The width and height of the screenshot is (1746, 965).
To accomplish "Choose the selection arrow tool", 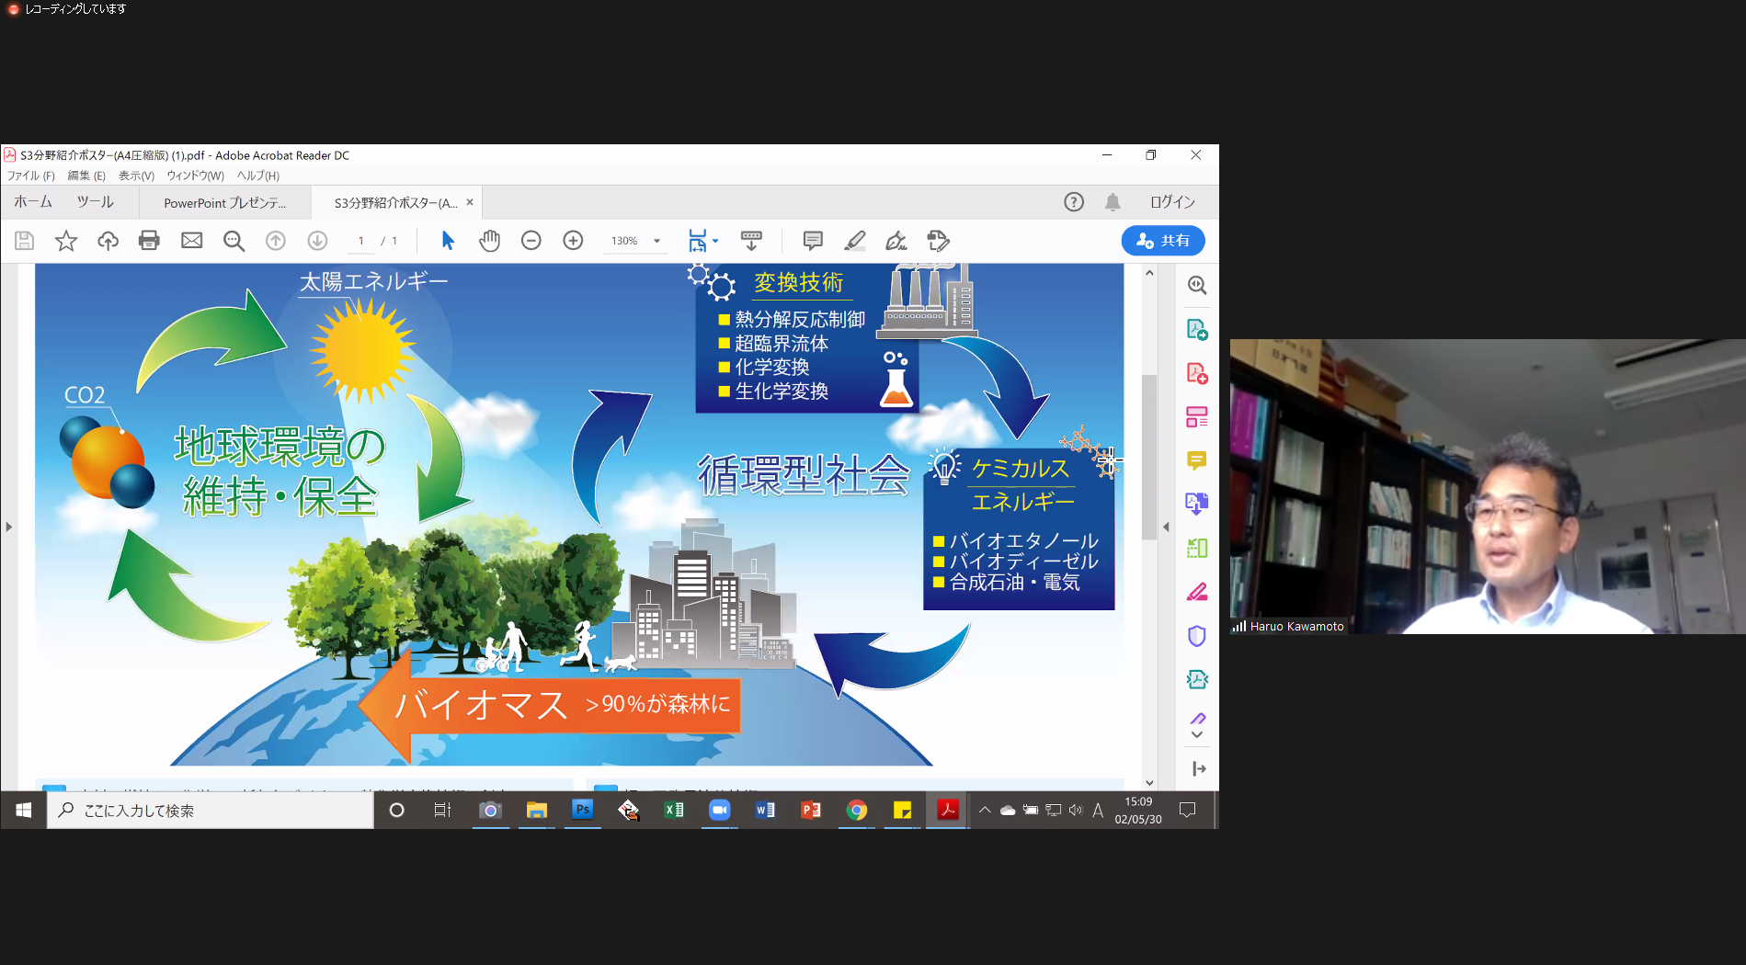I will [448, 241].
